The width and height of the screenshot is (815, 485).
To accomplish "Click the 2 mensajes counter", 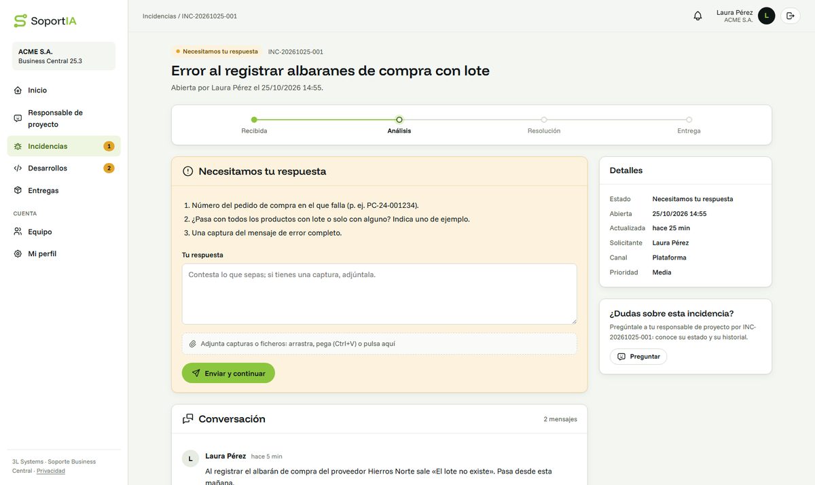I will pyautogui.click(x=560, y=419).
